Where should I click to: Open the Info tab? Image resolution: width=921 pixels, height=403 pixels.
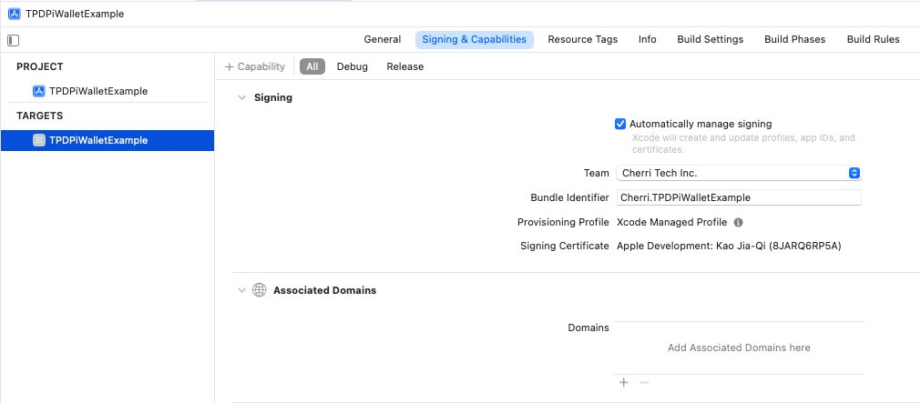648,39
